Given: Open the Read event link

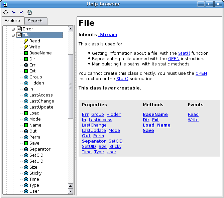Looking at the screenshot, I should click(193, 115).
